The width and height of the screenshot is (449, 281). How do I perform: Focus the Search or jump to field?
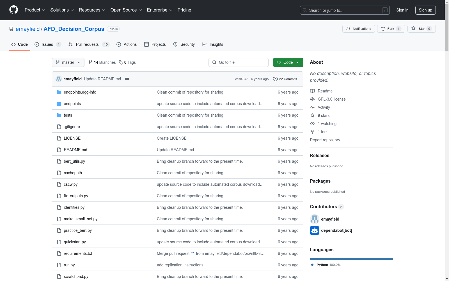pyautogui.click(x=345, y=10)
